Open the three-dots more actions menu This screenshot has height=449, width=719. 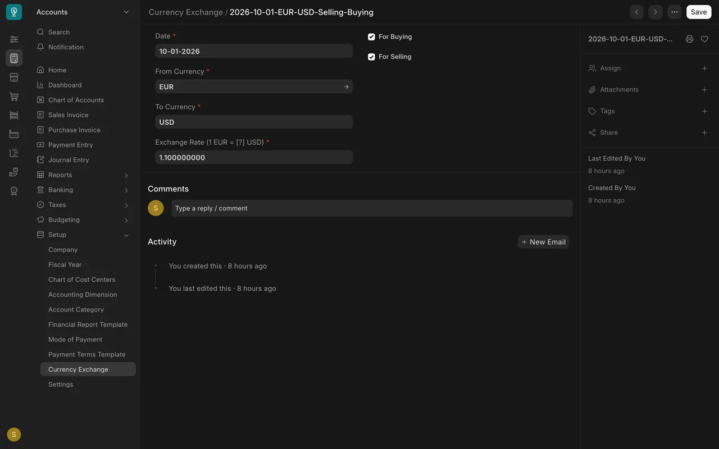pyautogui.click(x=675, y=12)
